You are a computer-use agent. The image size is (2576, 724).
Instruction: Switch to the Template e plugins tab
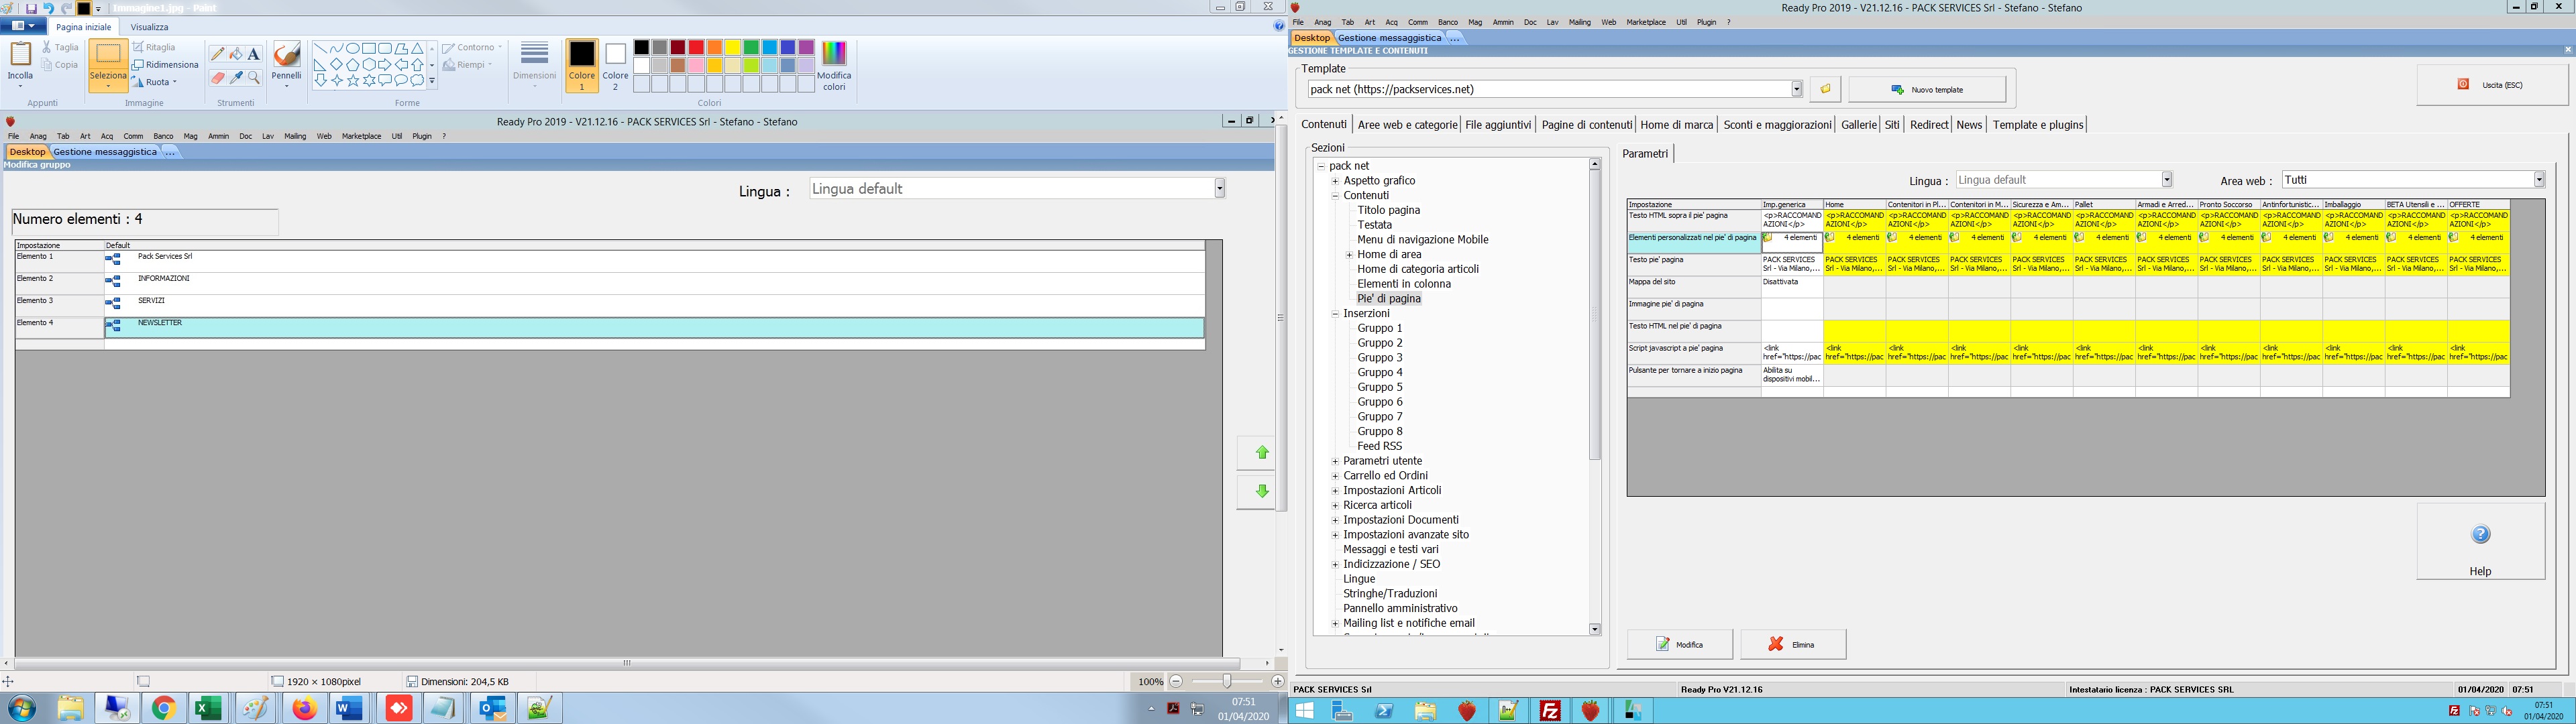point(2038,125)
